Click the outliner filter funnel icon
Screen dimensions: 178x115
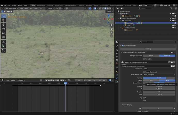click(171, 8)
